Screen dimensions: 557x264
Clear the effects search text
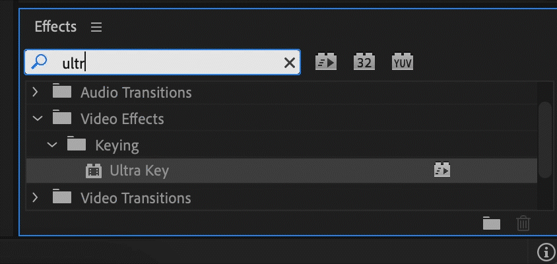[289, 63]
